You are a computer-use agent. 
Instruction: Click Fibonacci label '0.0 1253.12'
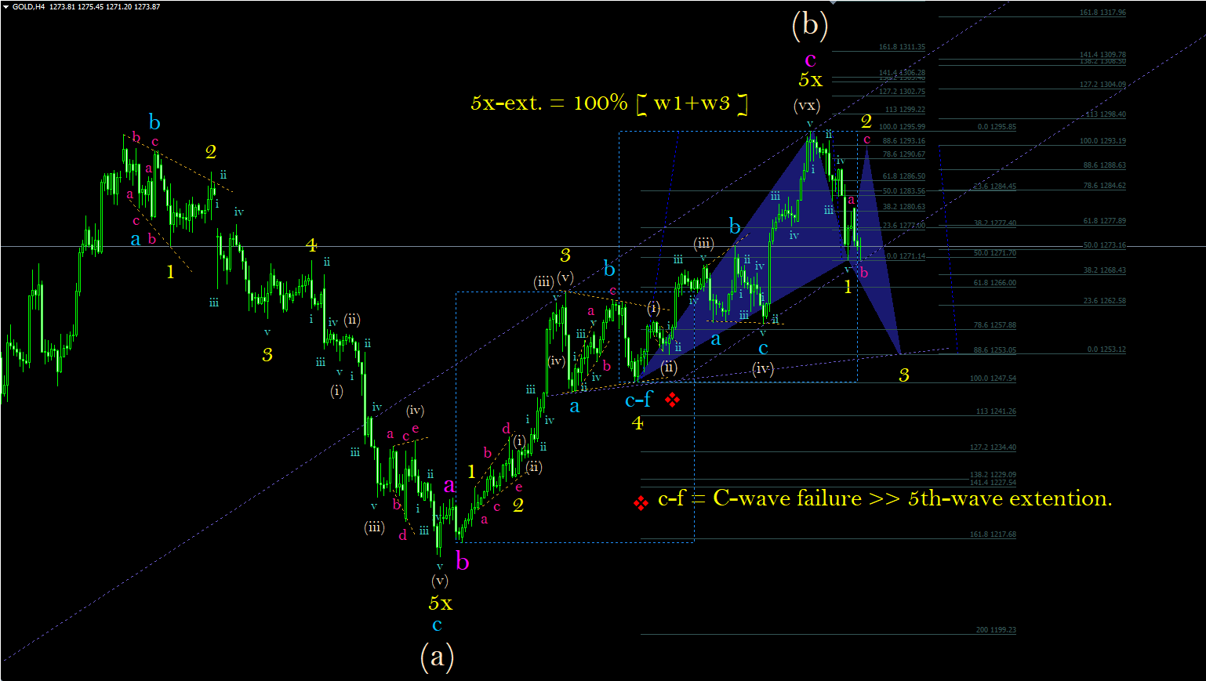[1106, 350]
